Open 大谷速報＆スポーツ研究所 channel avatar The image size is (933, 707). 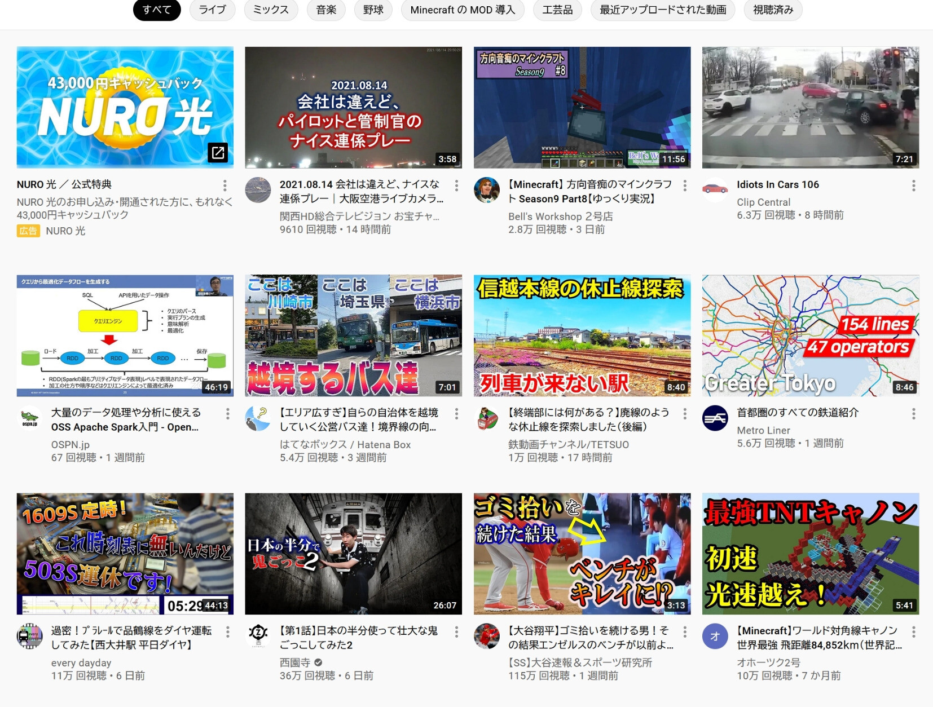486,637
